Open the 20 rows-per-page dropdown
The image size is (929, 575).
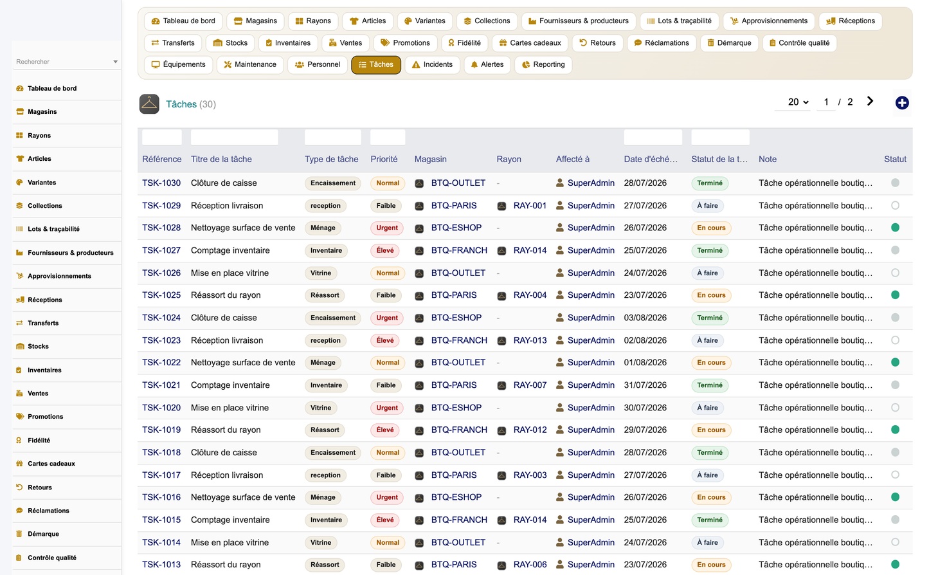pos(798,102)
